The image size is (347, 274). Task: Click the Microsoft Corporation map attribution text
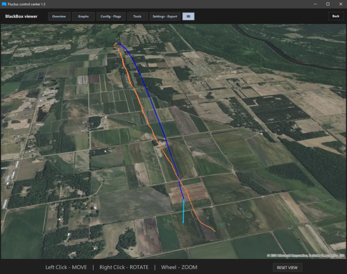coord(288,256)
